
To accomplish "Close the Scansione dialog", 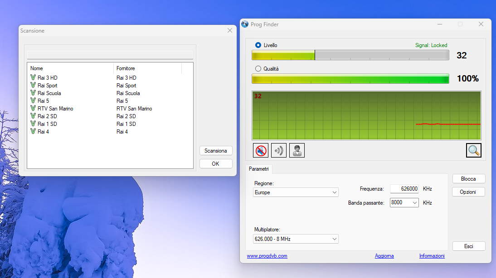I will (230, 30).
